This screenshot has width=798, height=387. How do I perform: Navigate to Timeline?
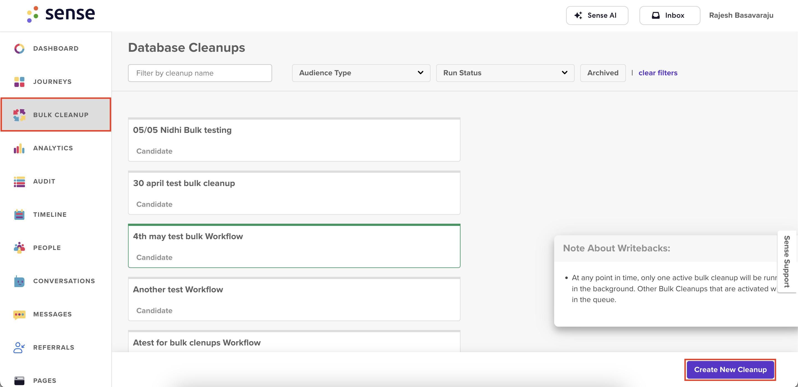point(56,215)
